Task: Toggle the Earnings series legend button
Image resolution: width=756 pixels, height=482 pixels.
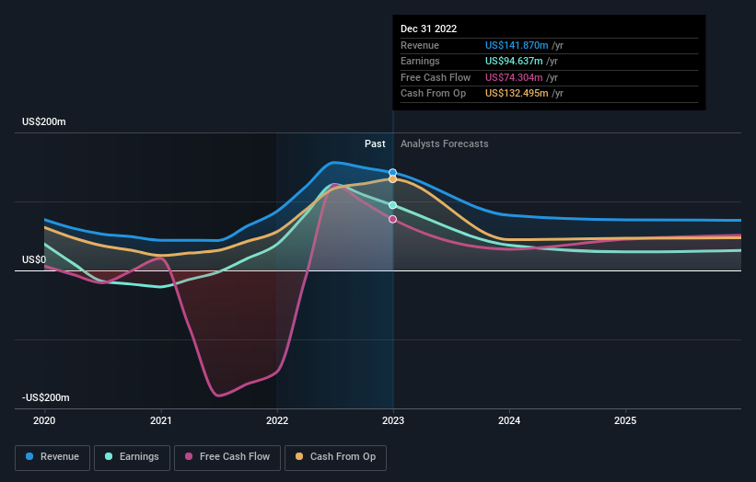Action: pos(132,457)
